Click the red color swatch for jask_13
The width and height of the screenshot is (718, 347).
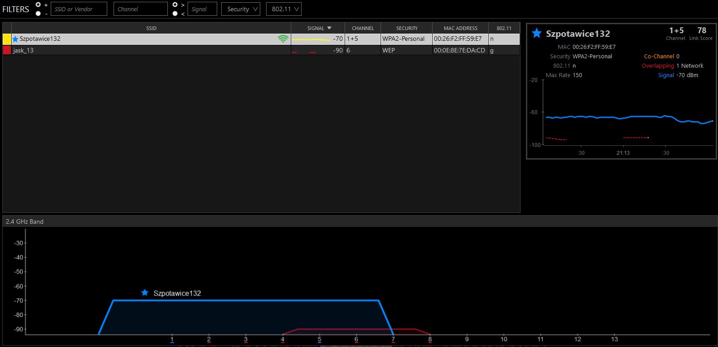coord(7,50)
